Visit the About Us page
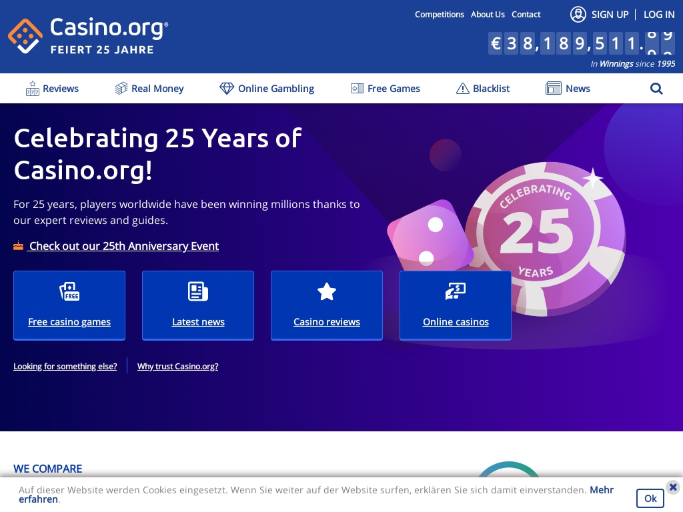Viewport: 683px width, 512px height. tap(488, 15)
